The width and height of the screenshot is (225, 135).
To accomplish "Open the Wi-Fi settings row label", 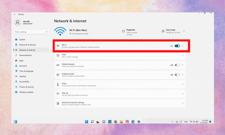I will pyautogui.click(x=64, y=45).
